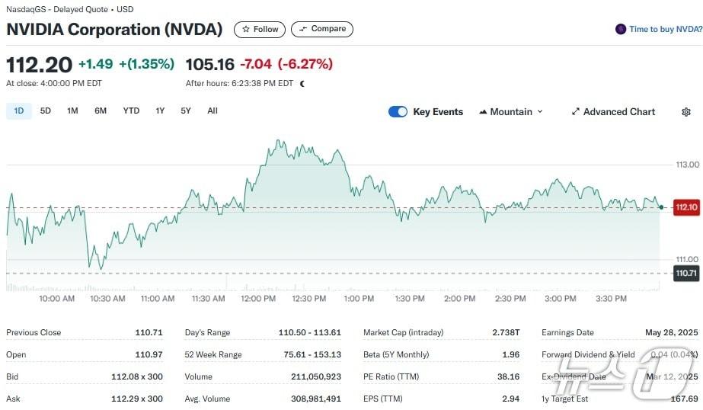The height and width of the screenshot is (410, 703).
Task: Click the compare arrows icon
Action: (303, 30)
